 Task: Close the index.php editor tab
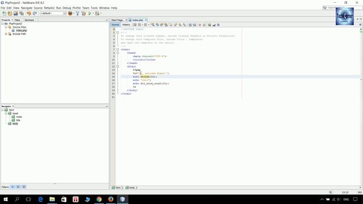146,20
